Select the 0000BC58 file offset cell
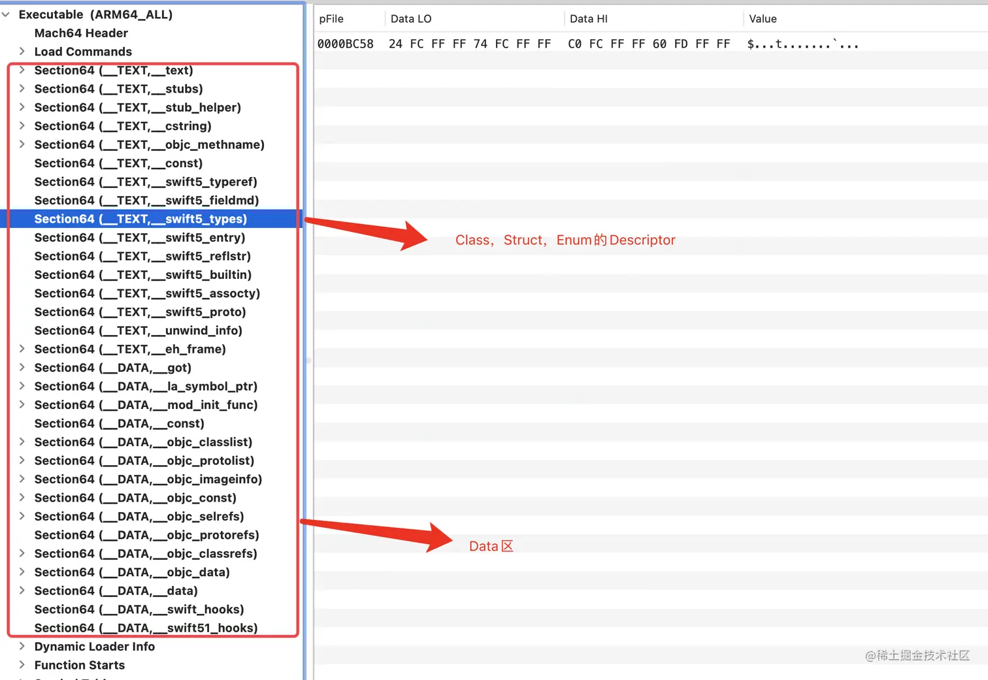The width and height of the screenshot is (988, 680). tap(346, 44)
